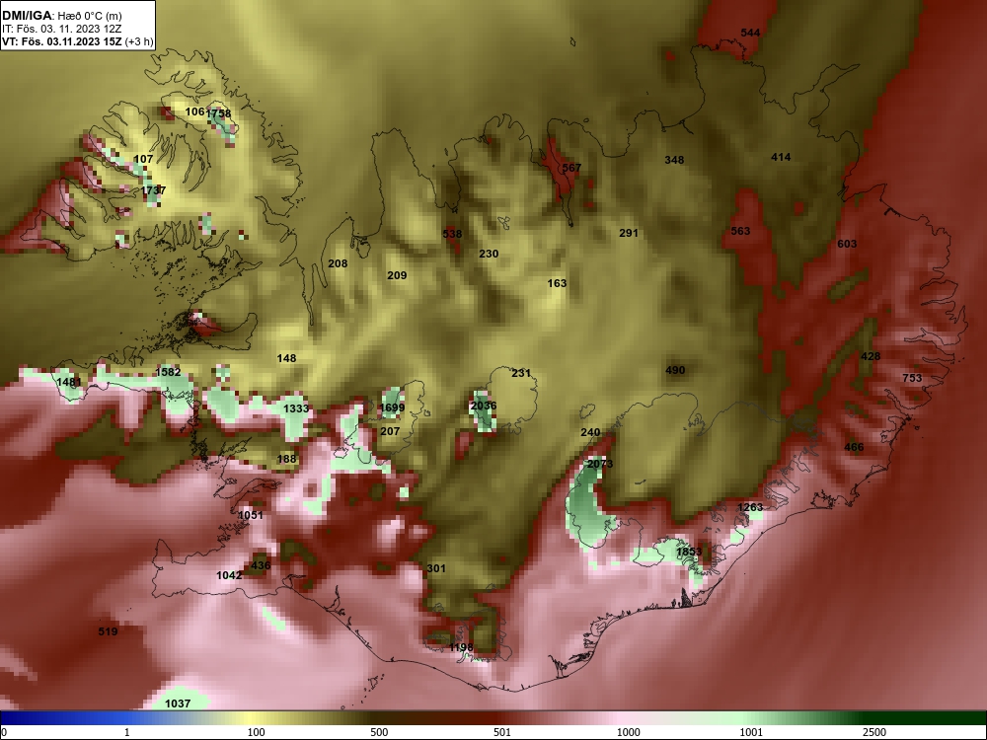Click the map value 544
The width and height of the screenshot is (987, 740).
750,33
